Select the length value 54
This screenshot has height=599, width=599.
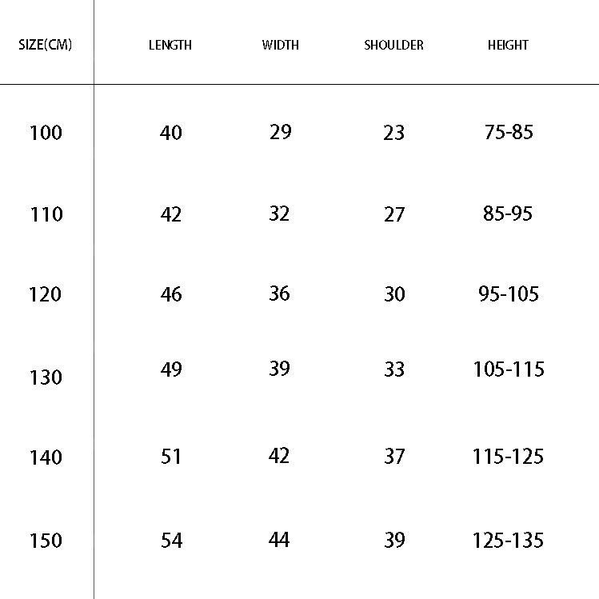(x=171, y=541)
